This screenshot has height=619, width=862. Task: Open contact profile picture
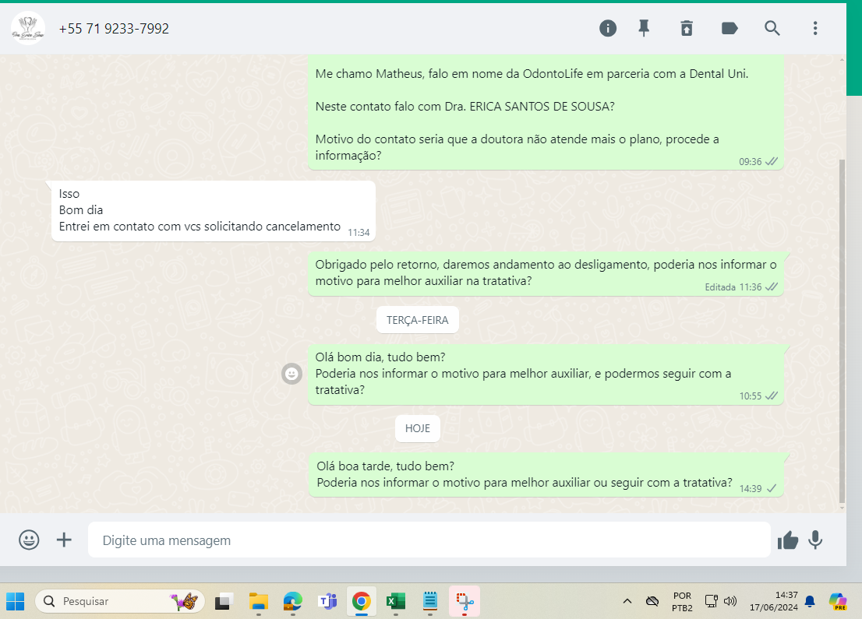tap(28, 28)
